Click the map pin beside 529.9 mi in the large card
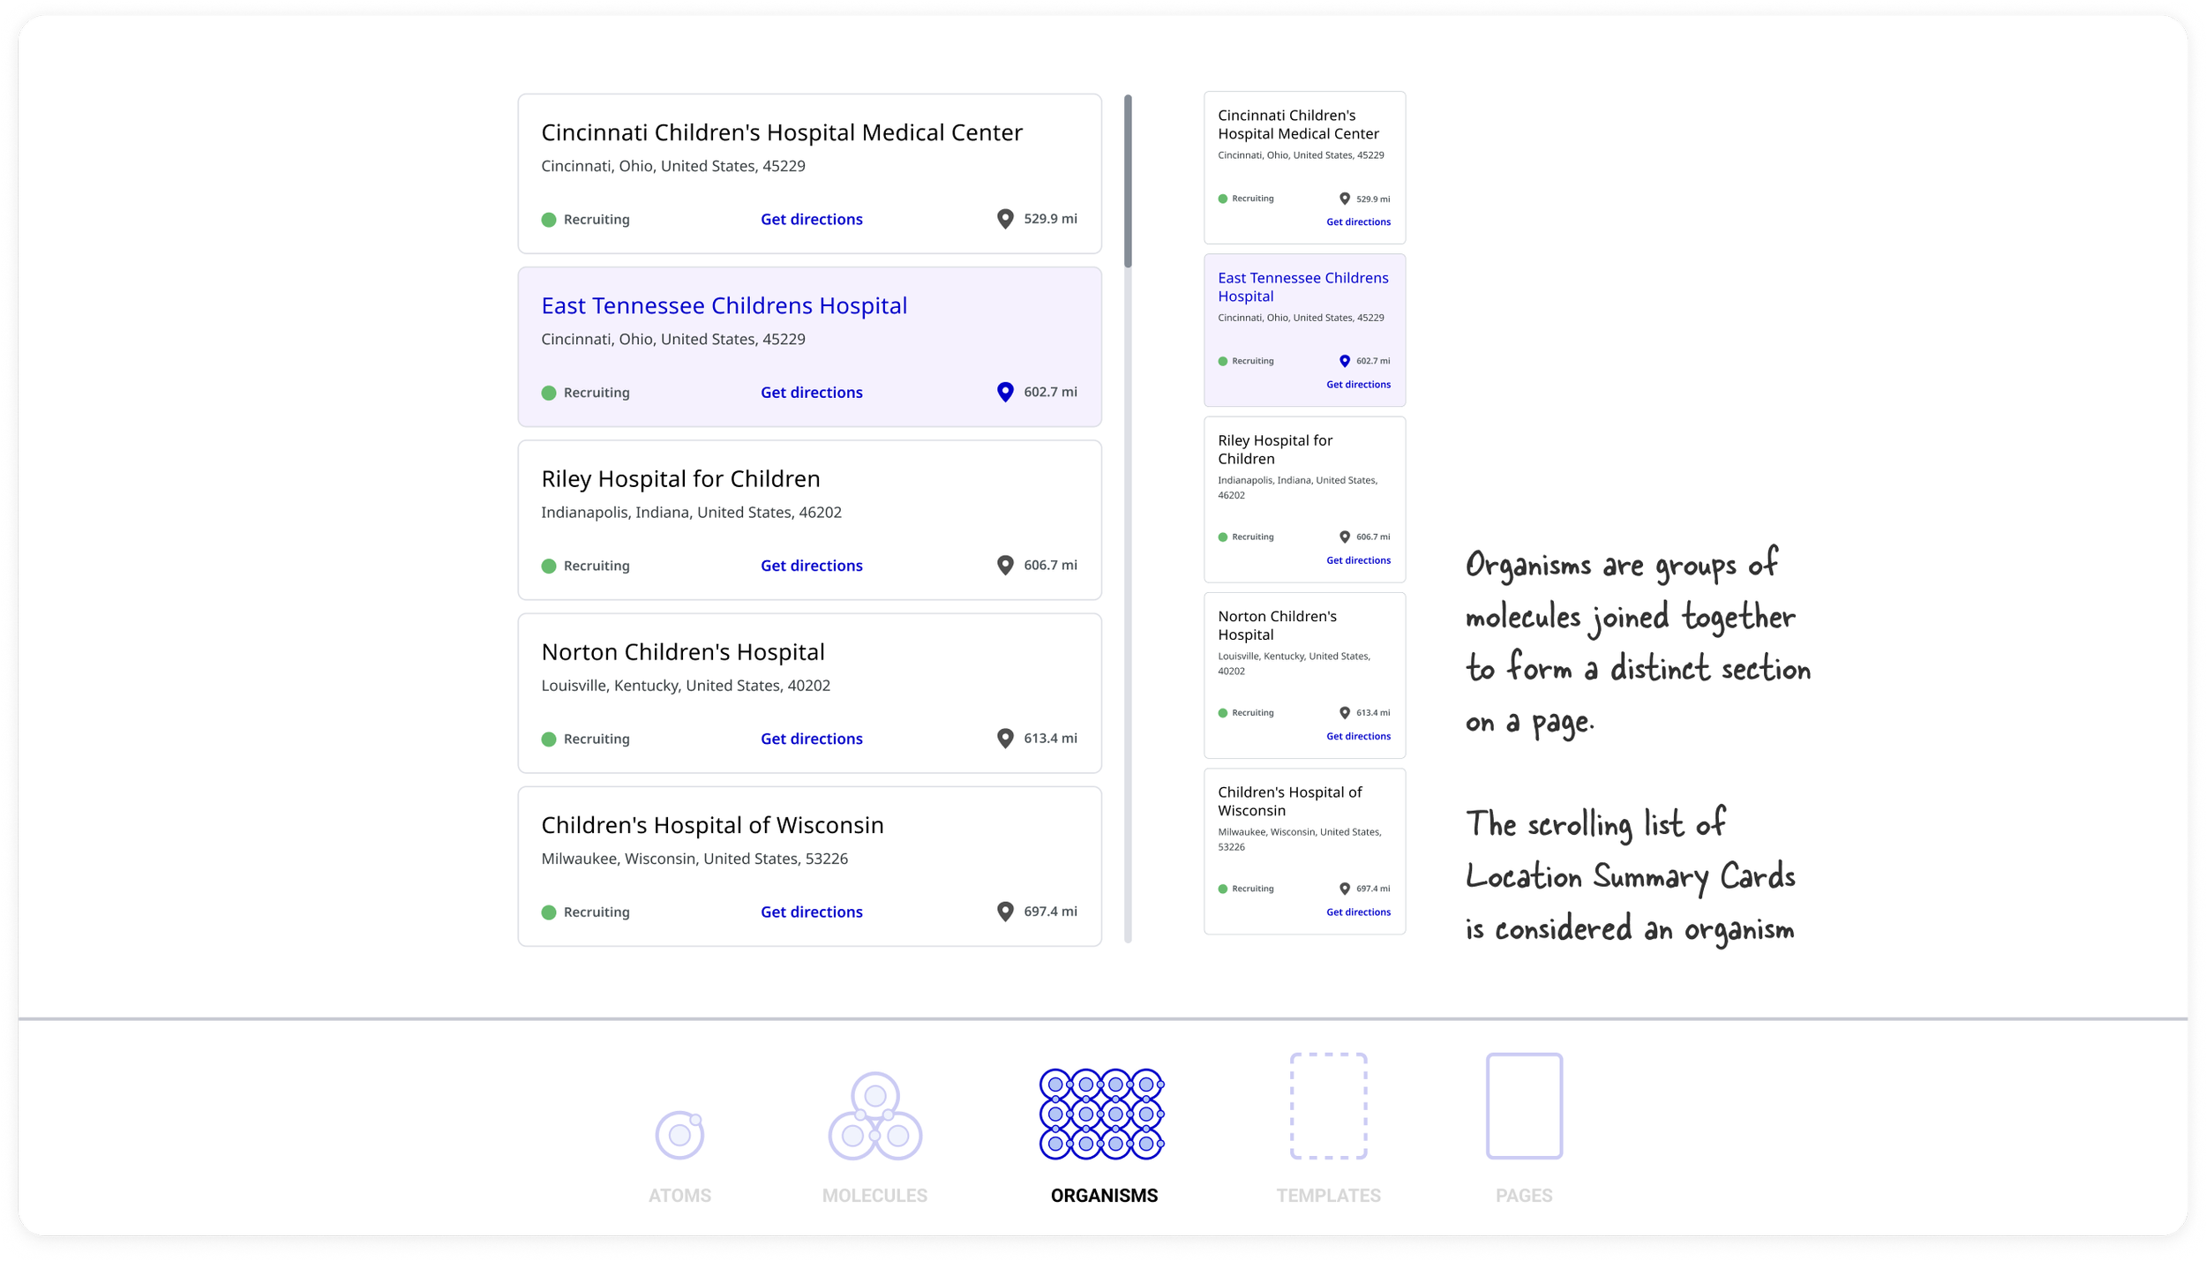 [1005, 219]
